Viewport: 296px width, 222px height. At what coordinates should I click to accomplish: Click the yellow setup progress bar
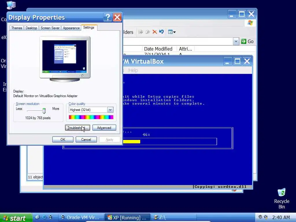point(132,142)
